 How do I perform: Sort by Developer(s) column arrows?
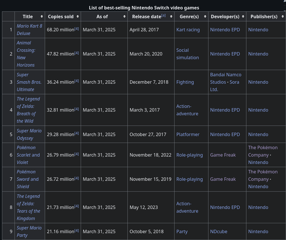coord(243,17)
